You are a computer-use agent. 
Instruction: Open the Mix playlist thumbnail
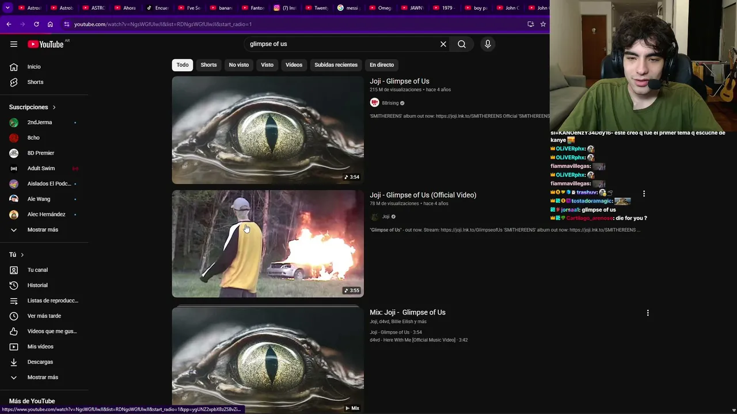tap(268, 359)
